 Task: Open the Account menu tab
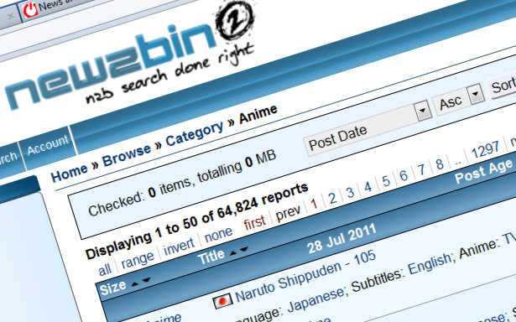pos(48,145)
